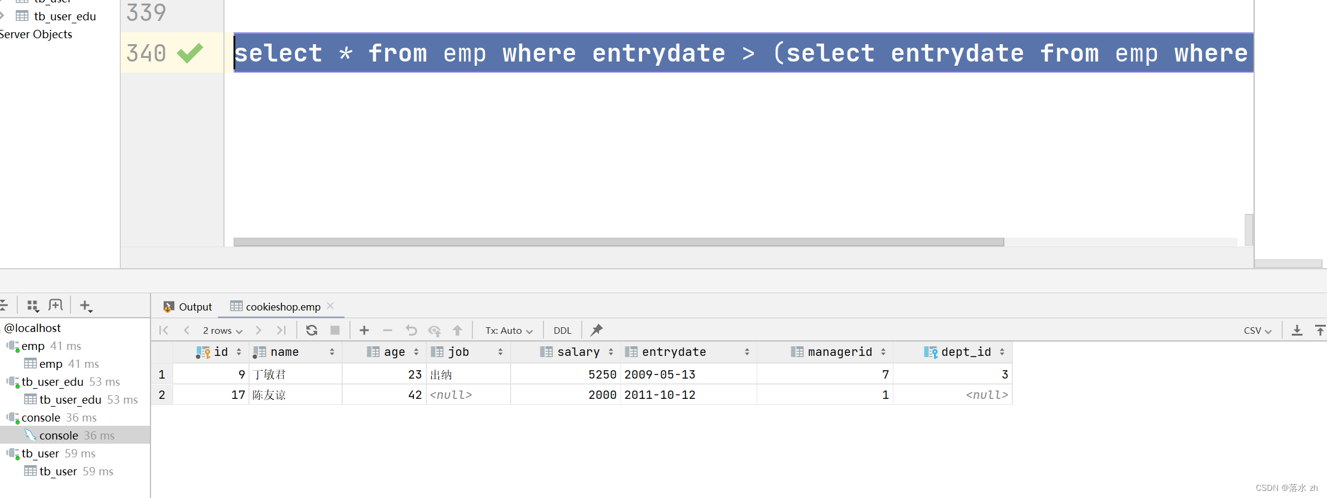
Task: Close the cookieshop.emp tab
Action: (x=330, y=306)
